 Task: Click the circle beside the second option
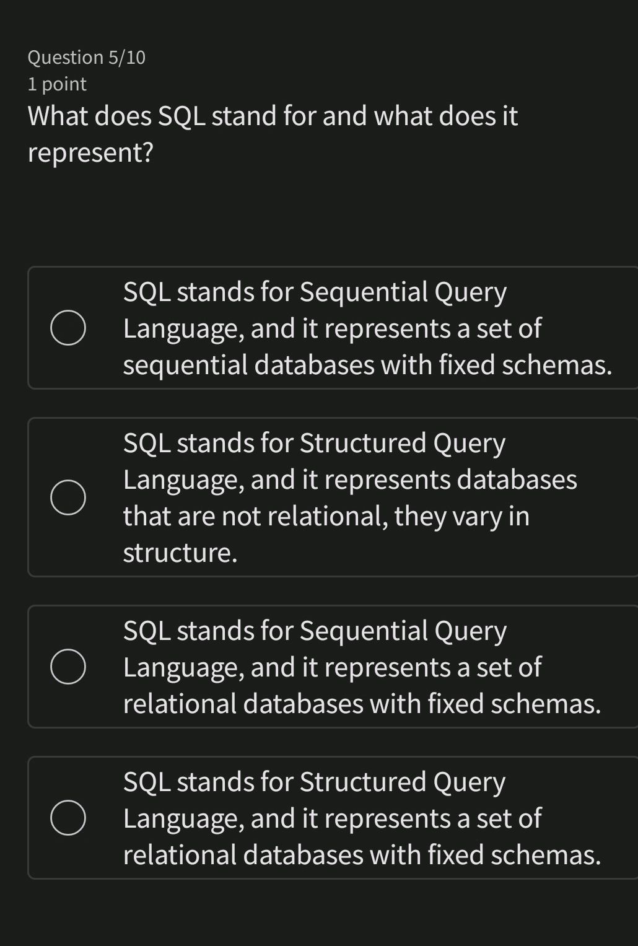(70, 496)
